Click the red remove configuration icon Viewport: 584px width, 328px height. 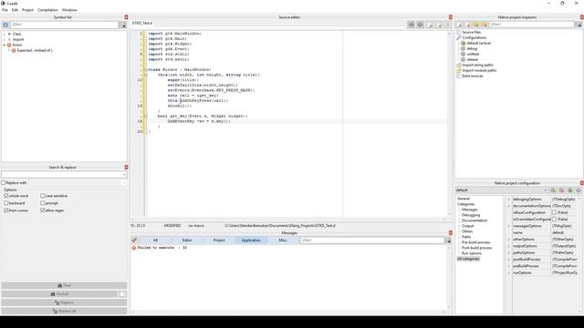(562, 190)
